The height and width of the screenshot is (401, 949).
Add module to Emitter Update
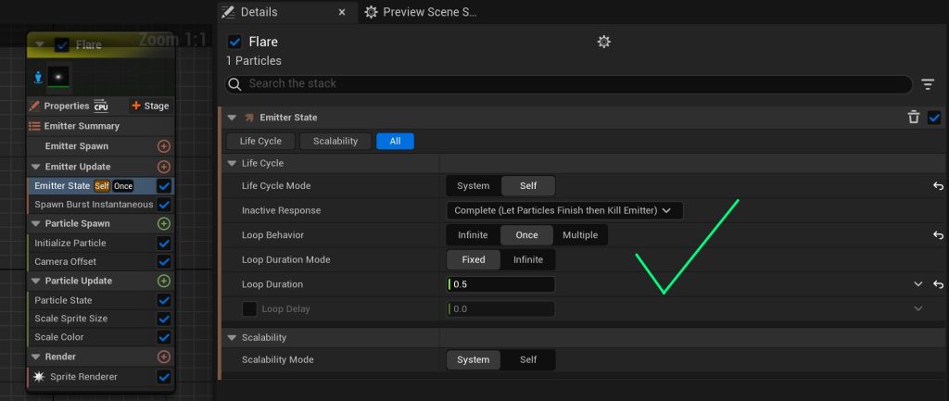pos(163,167)
